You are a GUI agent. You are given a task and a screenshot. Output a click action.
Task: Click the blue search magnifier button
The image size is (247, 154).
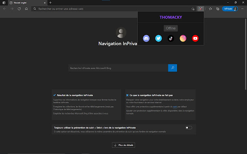click(173, 68)
